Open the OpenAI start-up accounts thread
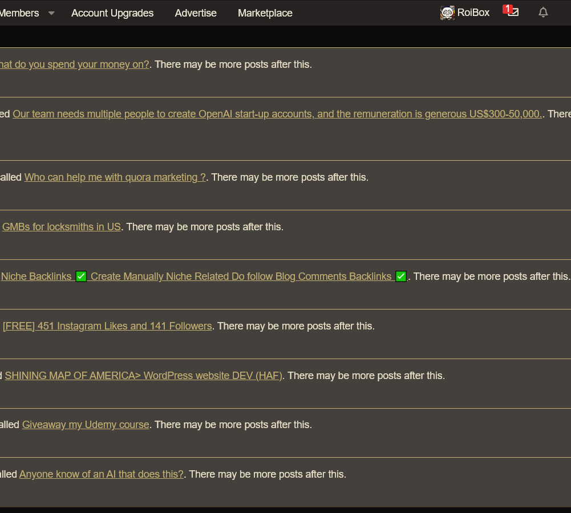Viewport: 571px width, 513px height. coord(277,114)
